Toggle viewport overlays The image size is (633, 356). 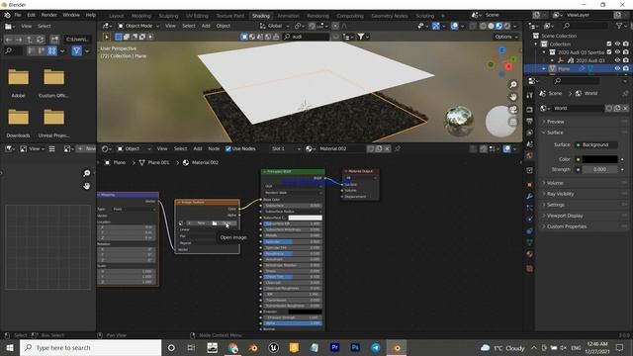click(x=455, y=26)
